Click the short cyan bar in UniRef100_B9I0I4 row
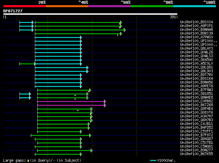Viewport: 219px width, 163px height. pyautogui.click(x=26, y=22)
